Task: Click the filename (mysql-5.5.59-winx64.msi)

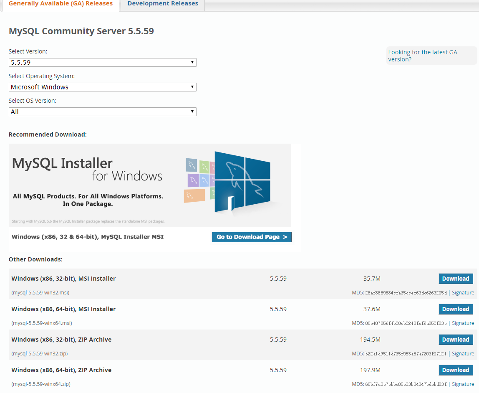Action: pyautogui.click(x=42, y=323)
